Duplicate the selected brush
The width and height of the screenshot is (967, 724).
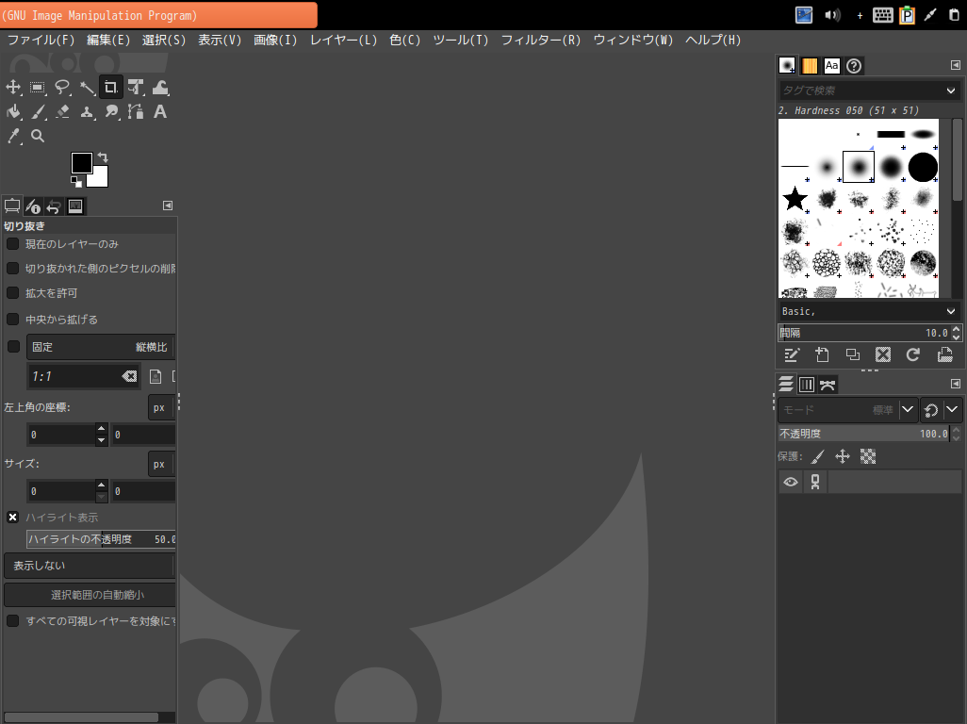click(x=853, y=354)
